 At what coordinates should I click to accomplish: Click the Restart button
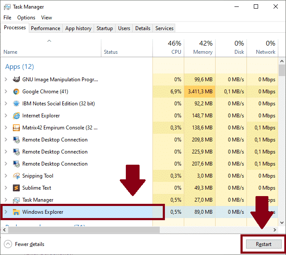pyautogui.click(x=264, y=244)
